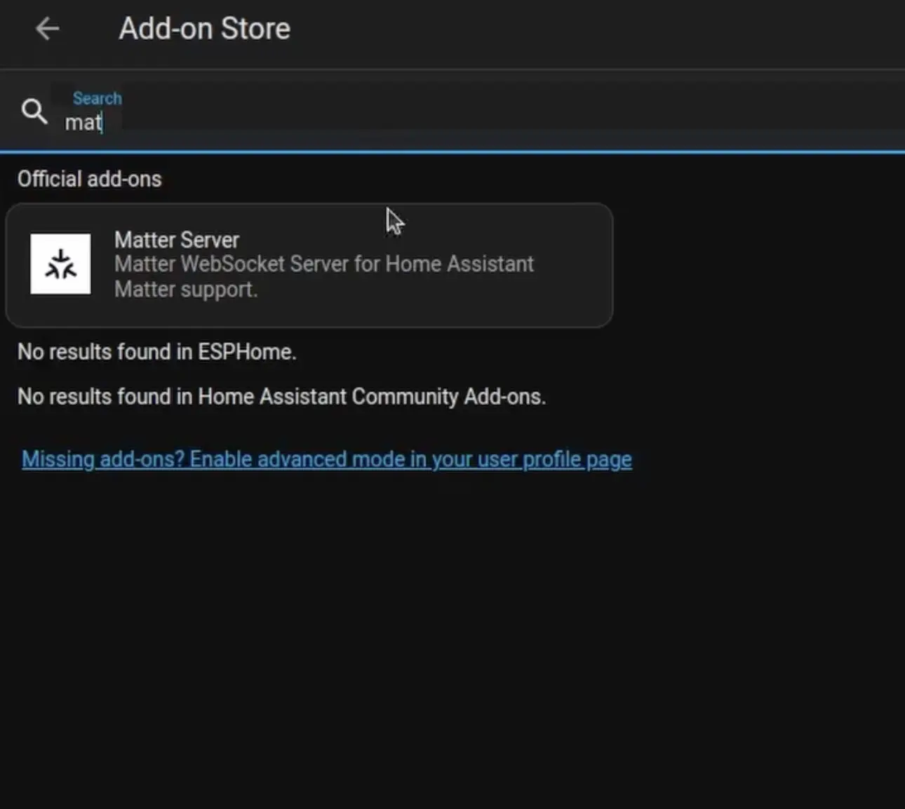This screenshot has width=905, height=809.
Task: Click the Community Add-ons no results message
Action: (x=281, y=397)
